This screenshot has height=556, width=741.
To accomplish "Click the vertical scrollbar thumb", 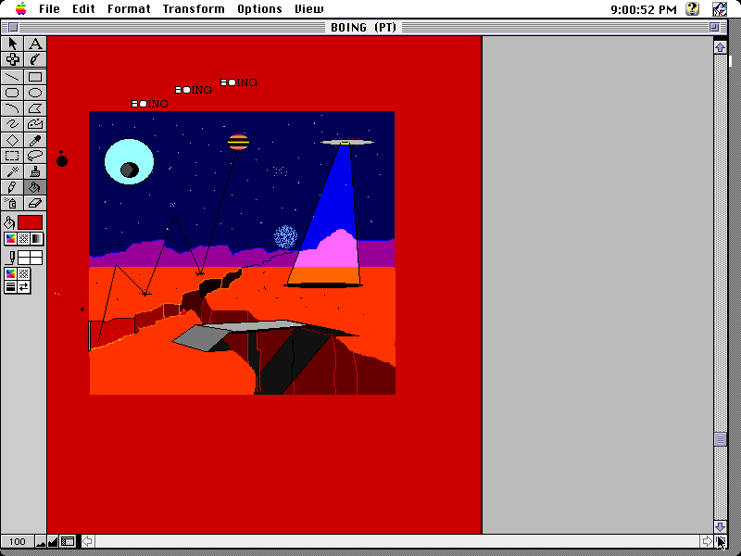I will pyautogui.click(x=720, y=439).
